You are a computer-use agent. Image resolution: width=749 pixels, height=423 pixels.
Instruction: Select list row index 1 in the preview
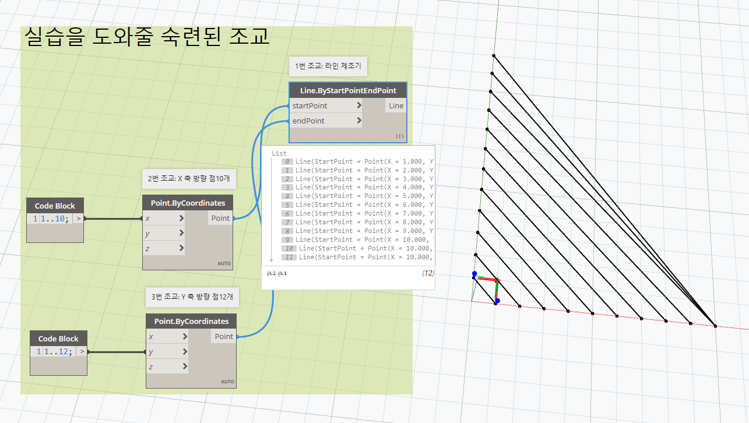(x=358, y=170)
